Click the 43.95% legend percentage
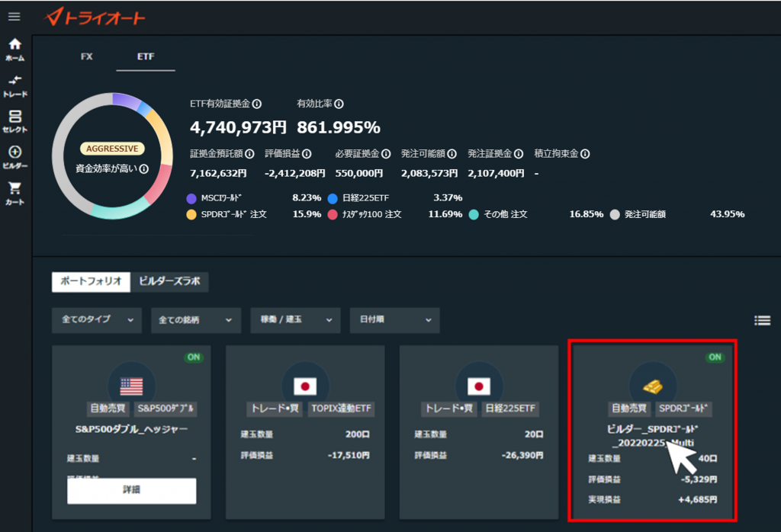This screenshot has height=532, width=781. (727, 214)
